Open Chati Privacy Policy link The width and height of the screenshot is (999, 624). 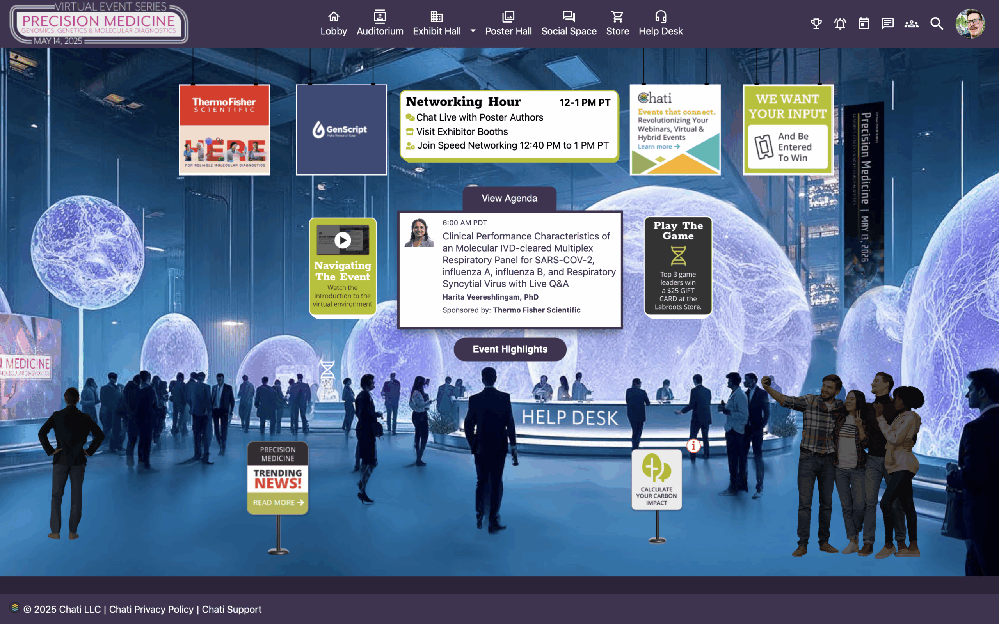coord(151,609)
